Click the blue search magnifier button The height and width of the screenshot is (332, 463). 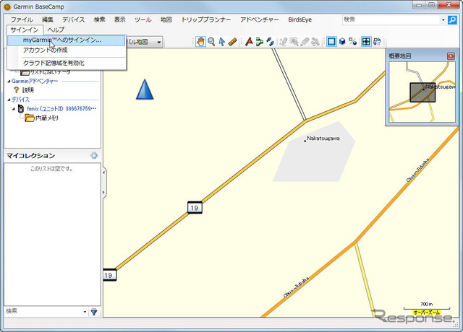[x=452, y=19]
